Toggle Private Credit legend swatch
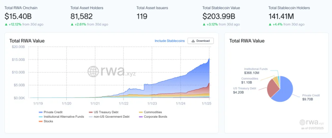The width and height of the screenshot is (332, 138). pyautogui.click(x=41, y=112)
